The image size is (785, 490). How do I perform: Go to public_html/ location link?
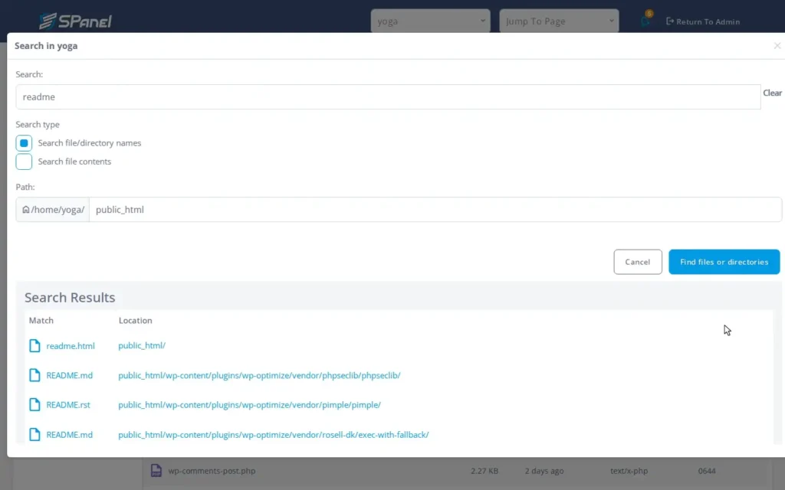click(x=142, y=345)
